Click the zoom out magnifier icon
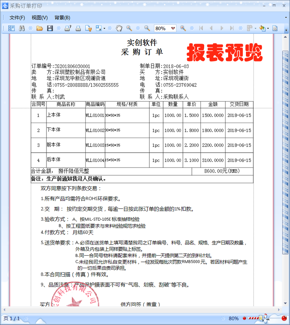The height and width of the screenshot is (325, 290). pyautogui.click(x=147, y=28)
